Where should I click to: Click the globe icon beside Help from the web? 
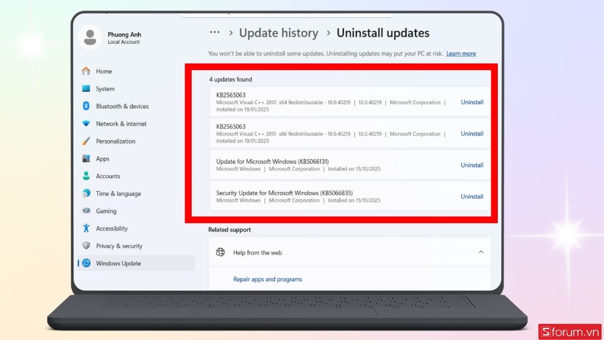pyautogui.click(x=220, y=252)
